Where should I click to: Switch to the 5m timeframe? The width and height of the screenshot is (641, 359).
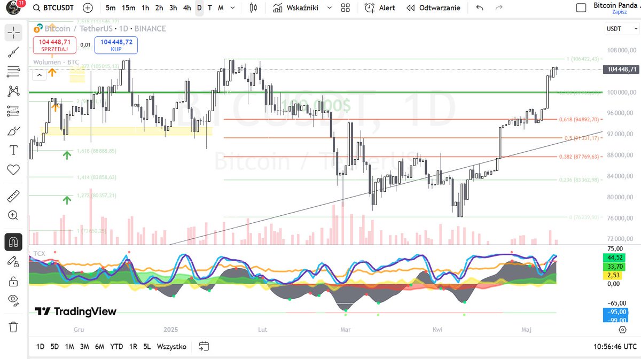[x=111, y=8]
